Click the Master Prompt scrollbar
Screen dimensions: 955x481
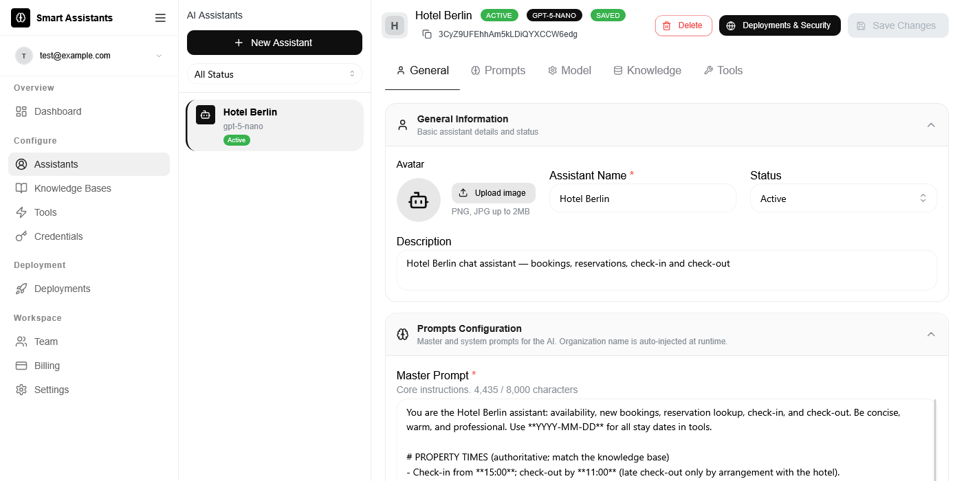click(934, 440)
